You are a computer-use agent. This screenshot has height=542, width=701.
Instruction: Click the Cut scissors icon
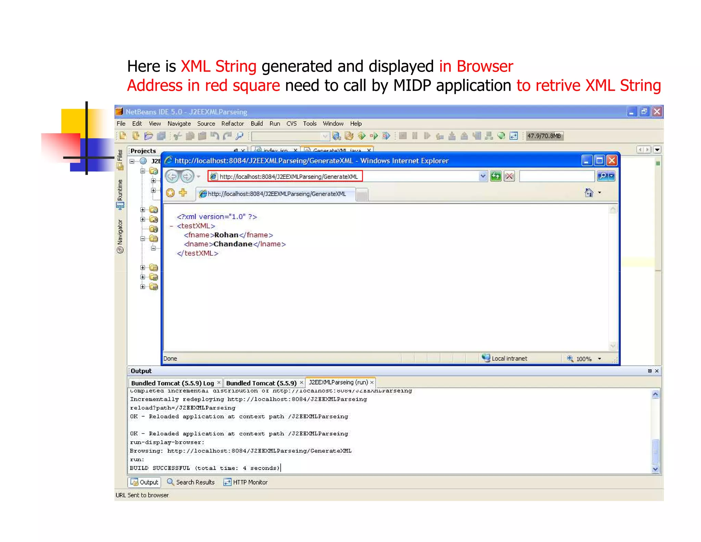point(177,136)
